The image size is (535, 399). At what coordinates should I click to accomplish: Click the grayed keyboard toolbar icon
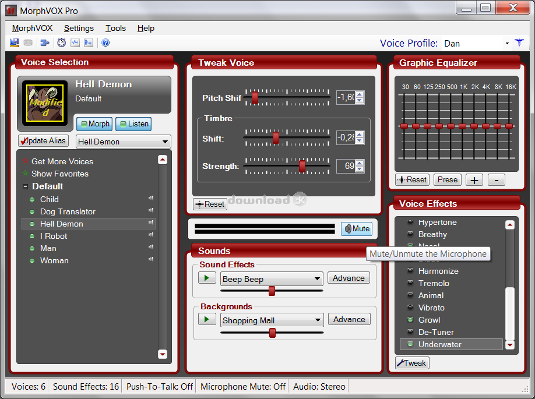point(28,43)
